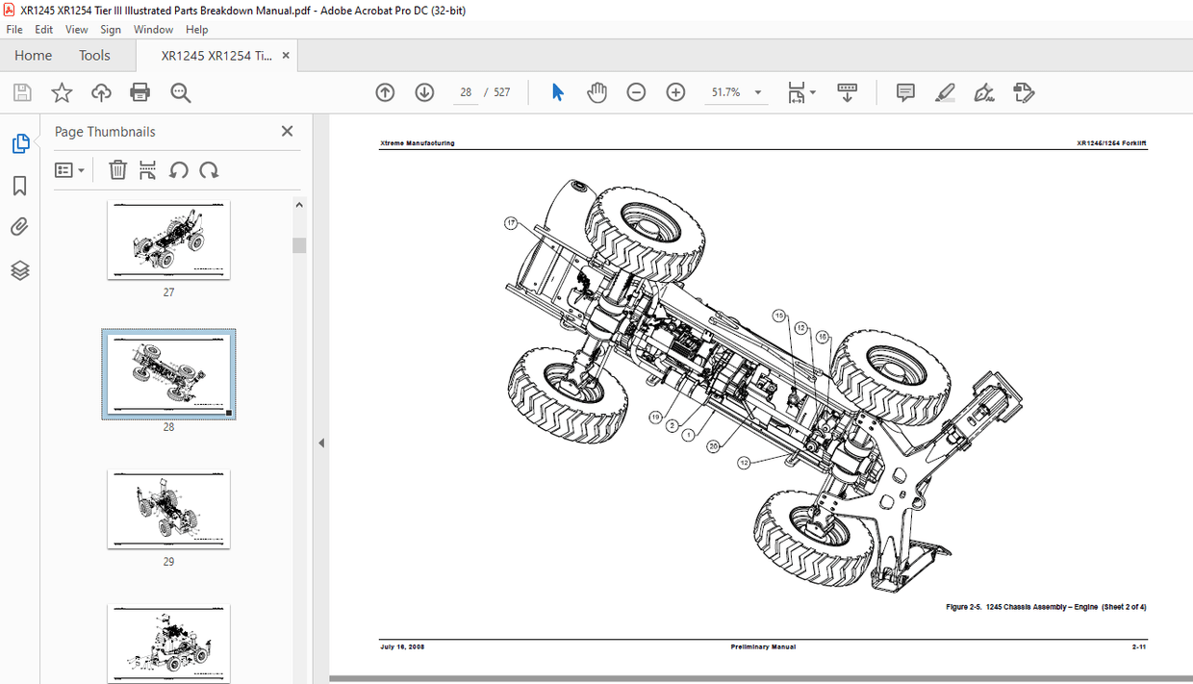Click the Share document icon
1193x684 pixels.
click(x=101, y=91)
